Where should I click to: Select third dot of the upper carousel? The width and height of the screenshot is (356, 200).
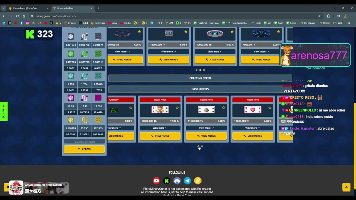[x=204, y=70]
